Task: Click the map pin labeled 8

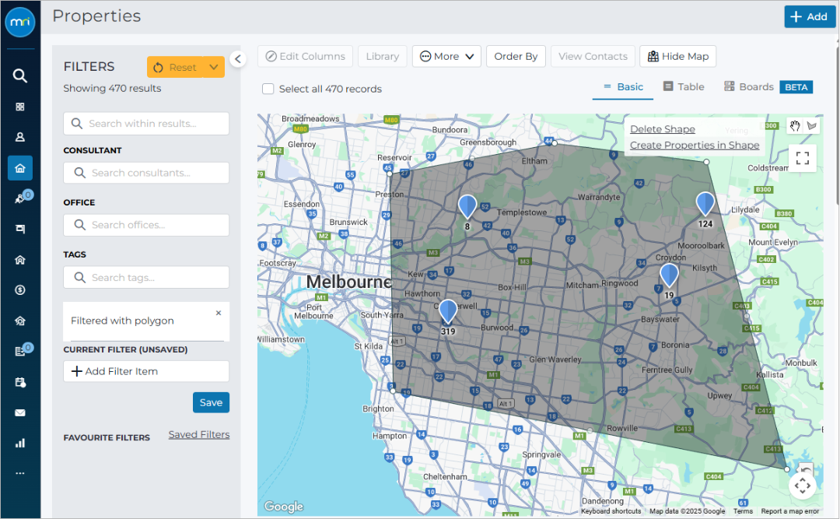Action: click(x=467, y=207)
